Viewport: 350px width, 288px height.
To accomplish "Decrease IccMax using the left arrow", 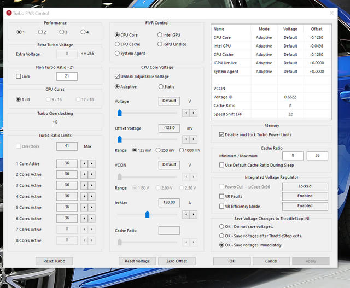I will click(x=186, y=214).
